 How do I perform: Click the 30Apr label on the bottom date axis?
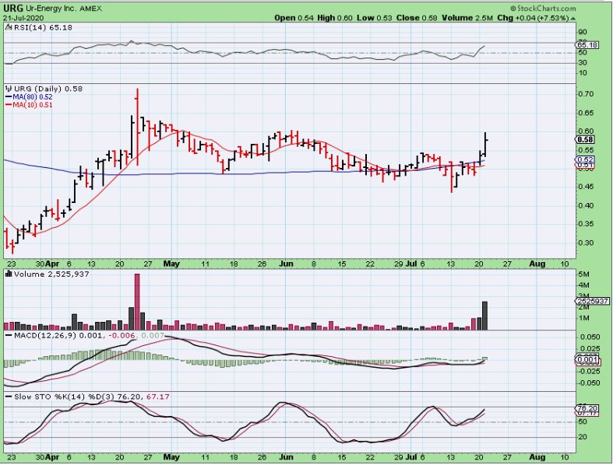(48, 456)
